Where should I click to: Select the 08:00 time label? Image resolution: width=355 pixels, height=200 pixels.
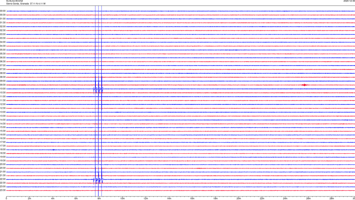coord(3,73)
